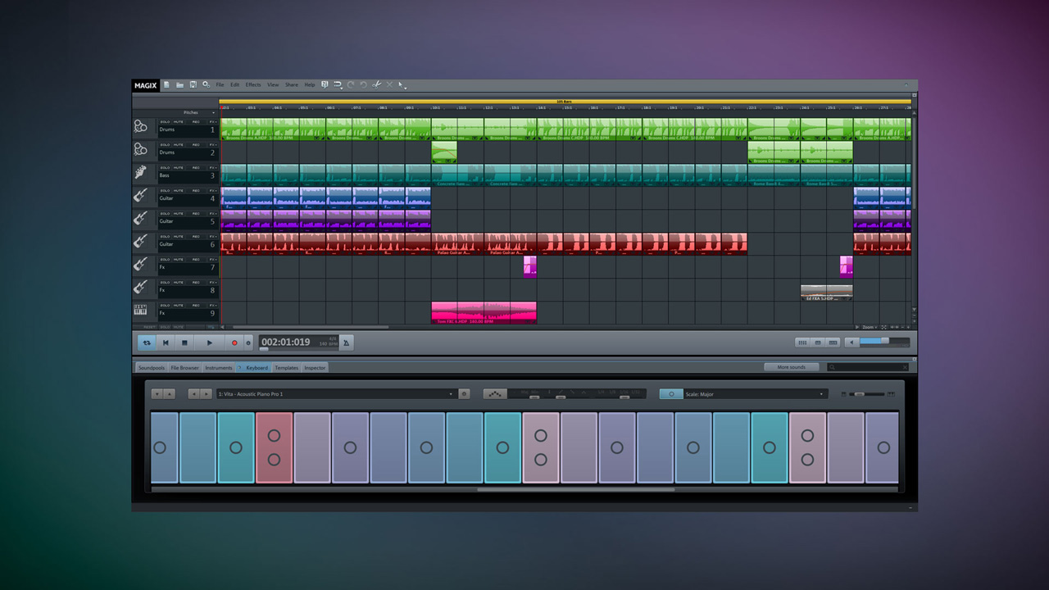The height and width of the screenshot is (590, 1049).
Task: Switch to the File Browser tab
Action: (x=184, y=367)
